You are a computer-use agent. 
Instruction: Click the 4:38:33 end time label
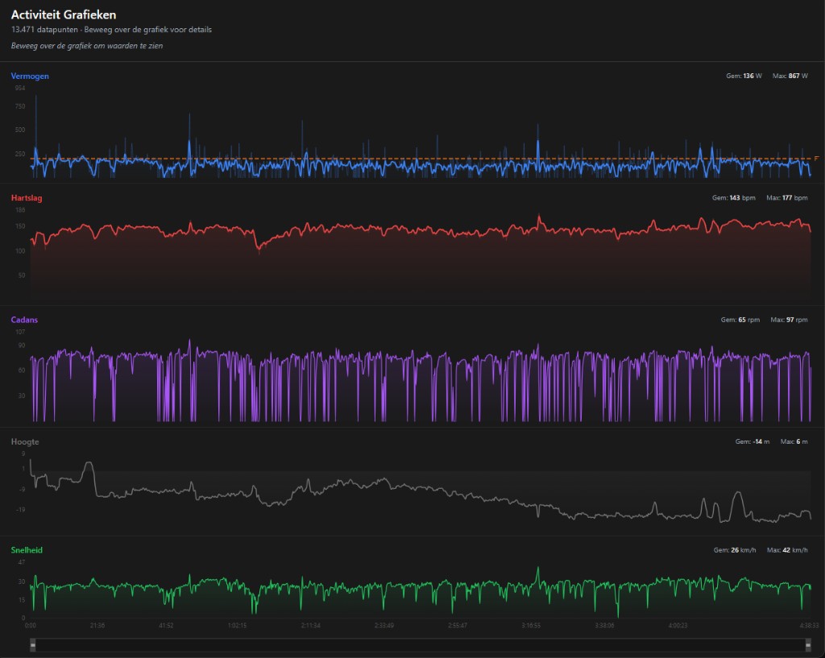pyautogui.click(x=807, y=625)
